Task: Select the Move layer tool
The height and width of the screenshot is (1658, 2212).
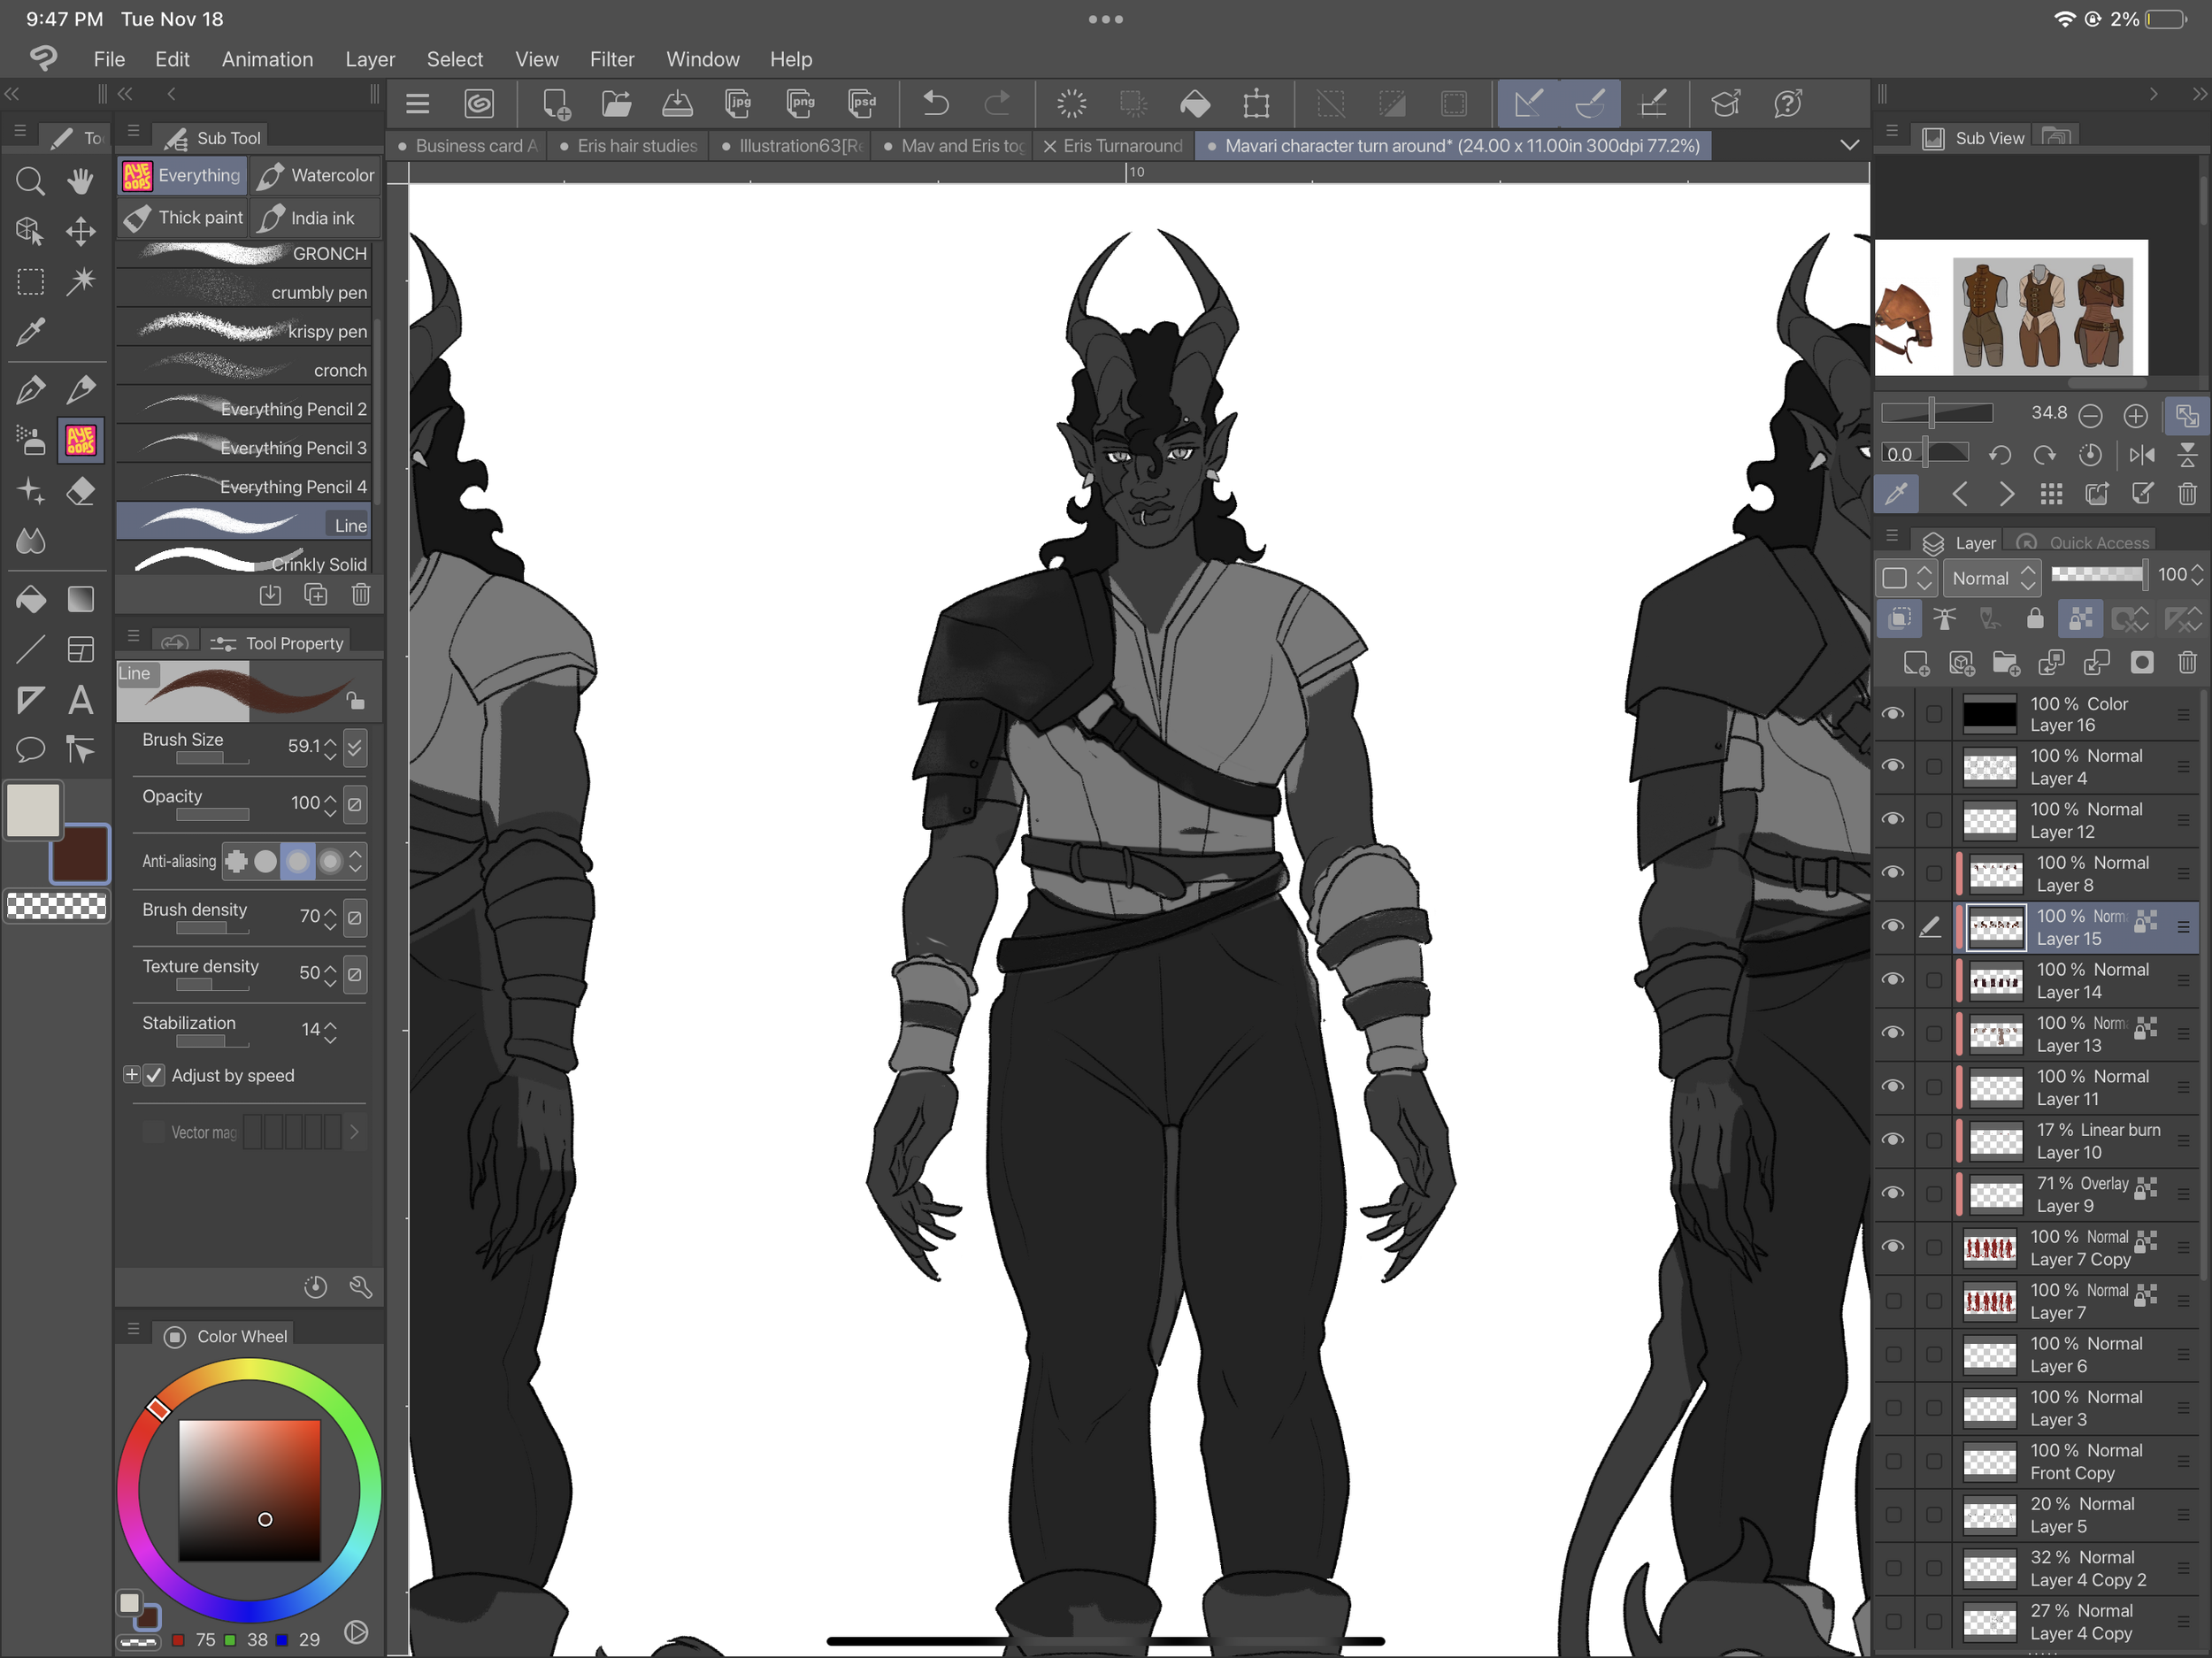Action: click(x=80, y=231)
